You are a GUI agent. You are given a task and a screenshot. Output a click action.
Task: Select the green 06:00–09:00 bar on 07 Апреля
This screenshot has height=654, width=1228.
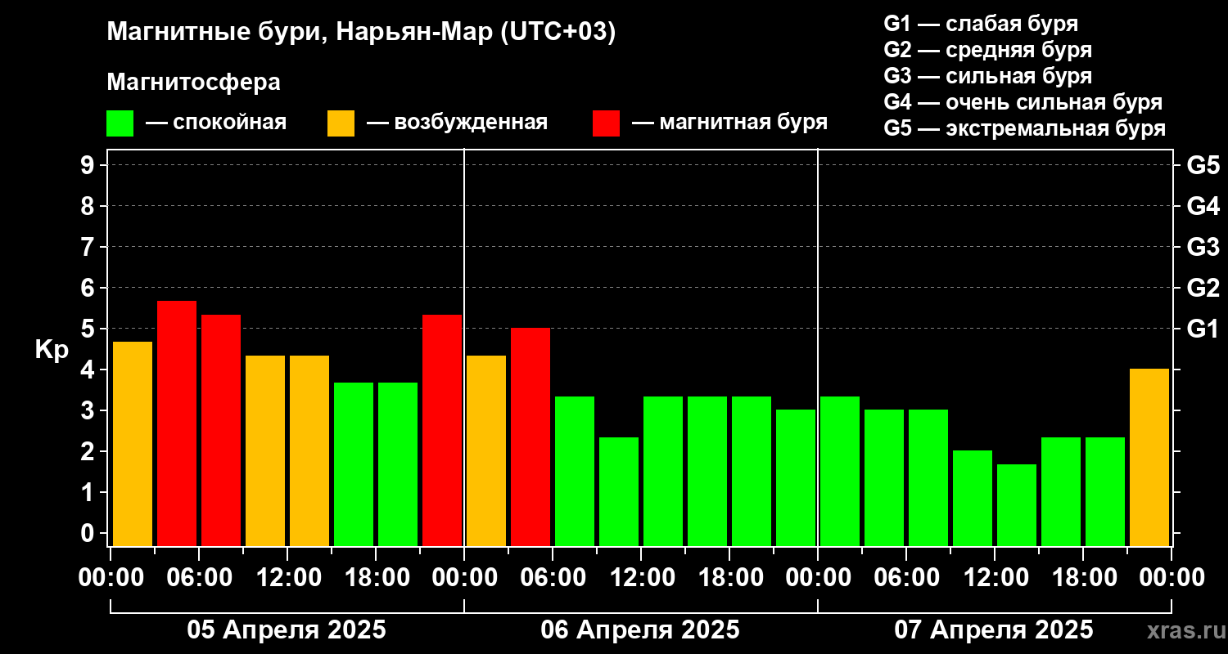(x=928, y=478)
